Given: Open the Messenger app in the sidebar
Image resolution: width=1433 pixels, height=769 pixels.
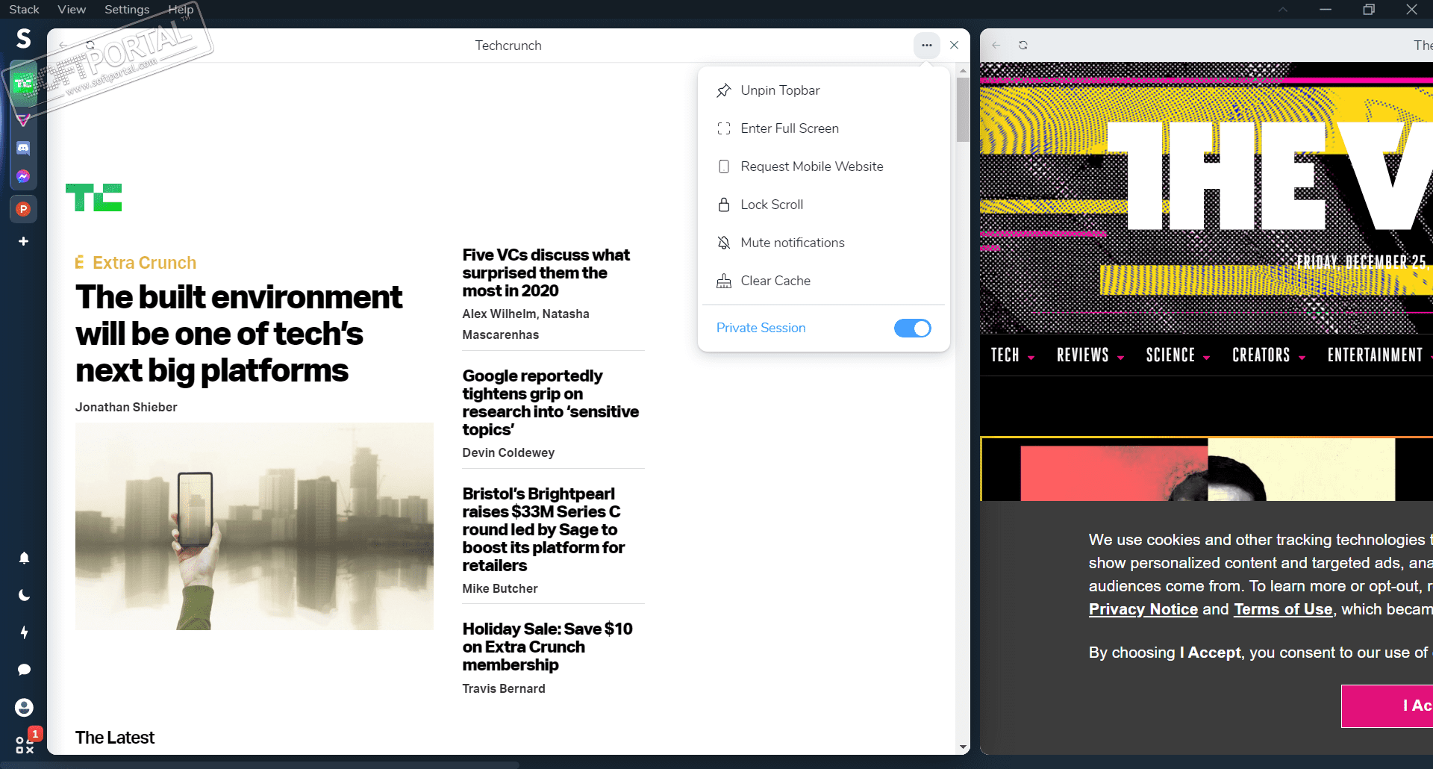Looking at the screenshot, I should 24,177.
